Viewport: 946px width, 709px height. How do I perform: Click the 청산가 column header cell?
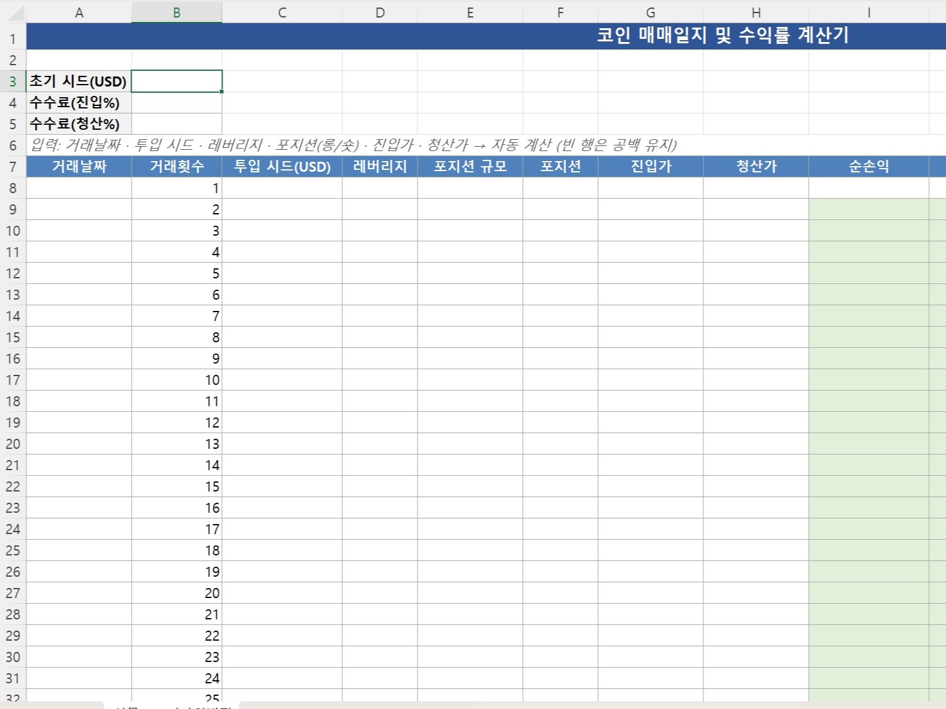(757, 167)
